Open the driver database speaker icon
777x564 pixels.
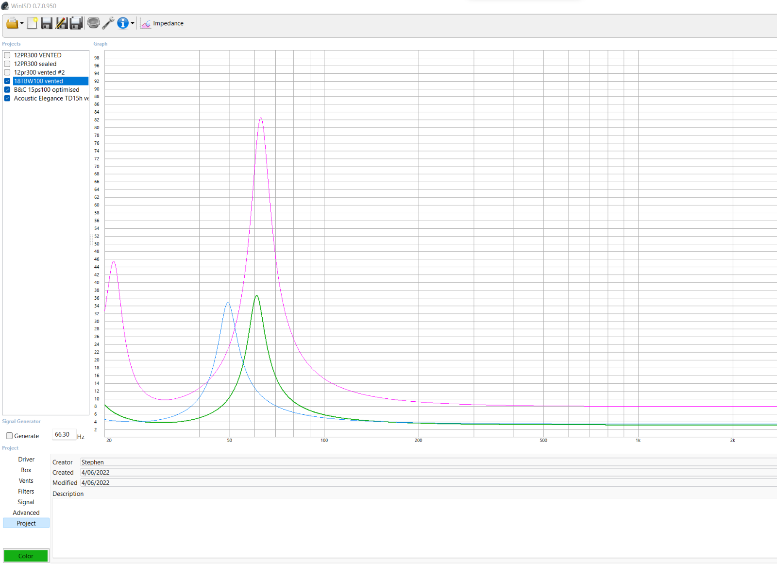pos(93,23)
